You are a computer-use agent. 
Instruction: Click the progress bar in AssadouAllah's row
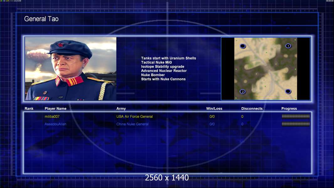click(296, 124)
